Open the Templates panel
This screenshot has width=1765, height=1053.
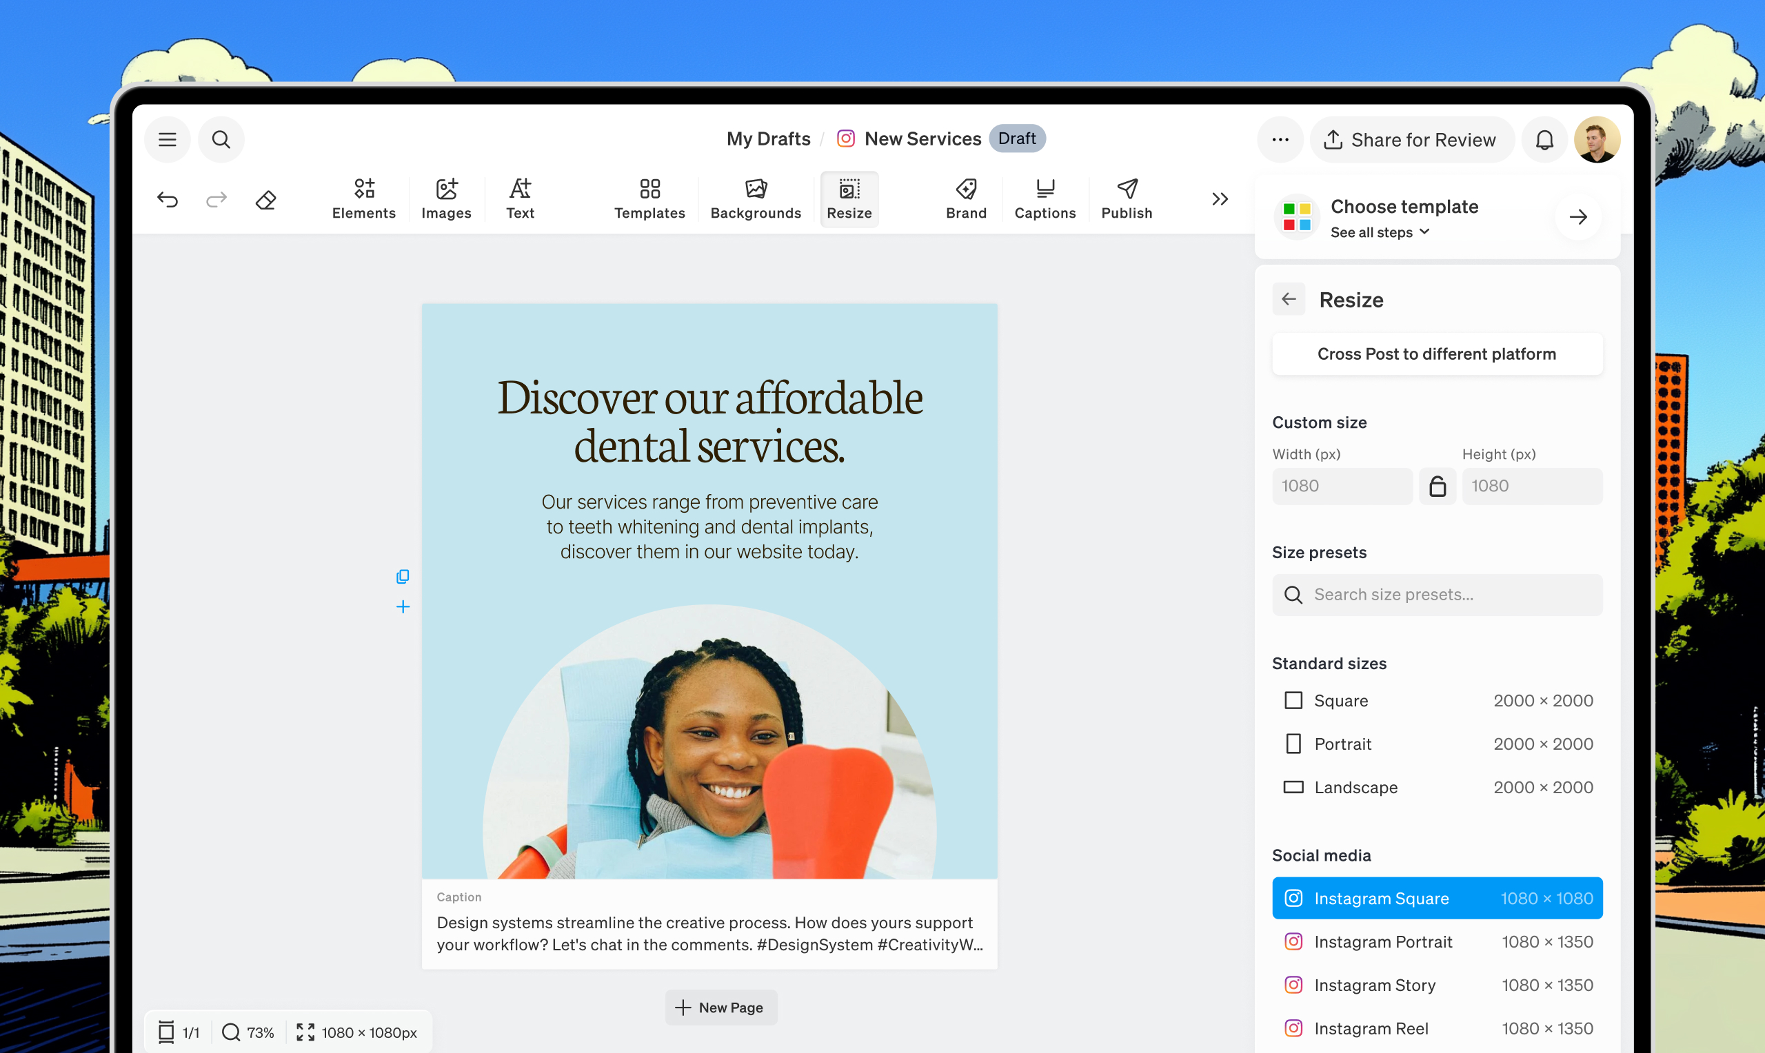tap(649, 199)
